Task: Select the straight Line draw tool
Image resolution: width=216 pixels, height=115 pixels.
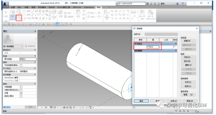Action: (33, 11)
